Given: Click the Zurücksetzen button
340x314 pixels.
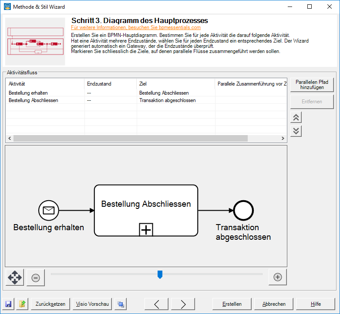Looking at the screenshot, I should pos(50,304).
